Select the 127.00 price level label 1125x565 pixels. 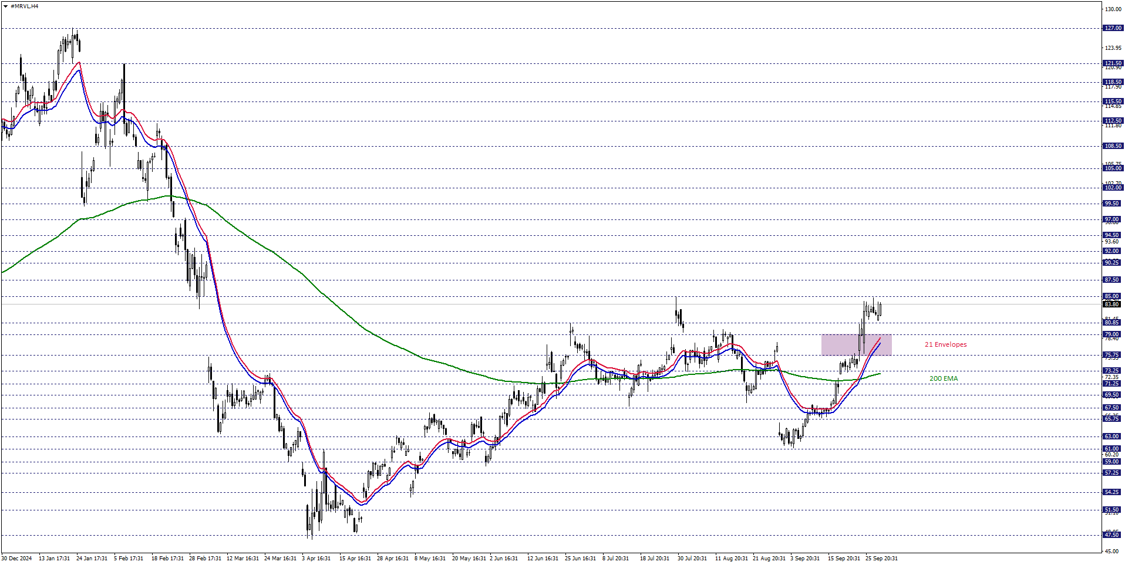[x=1113, y=28]
